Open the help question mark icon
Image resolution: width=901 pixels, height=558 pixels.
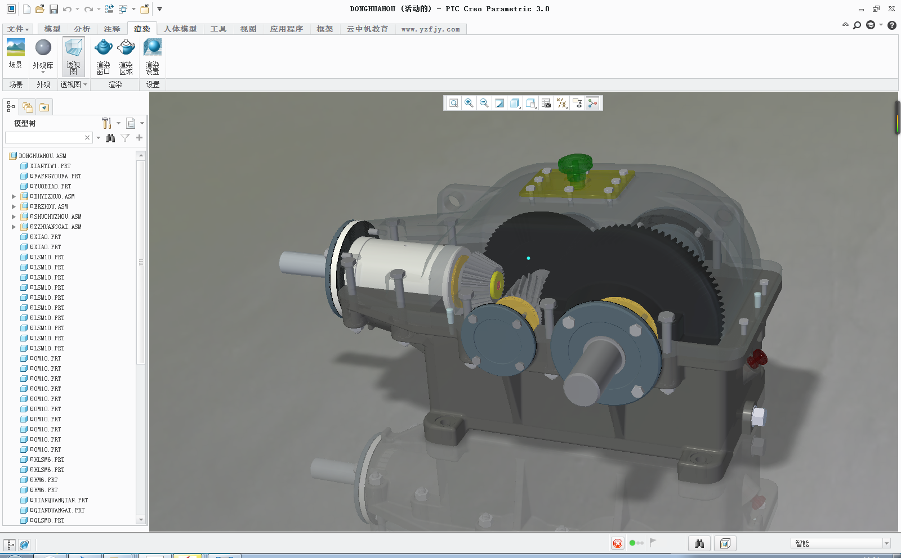(892, 25)
